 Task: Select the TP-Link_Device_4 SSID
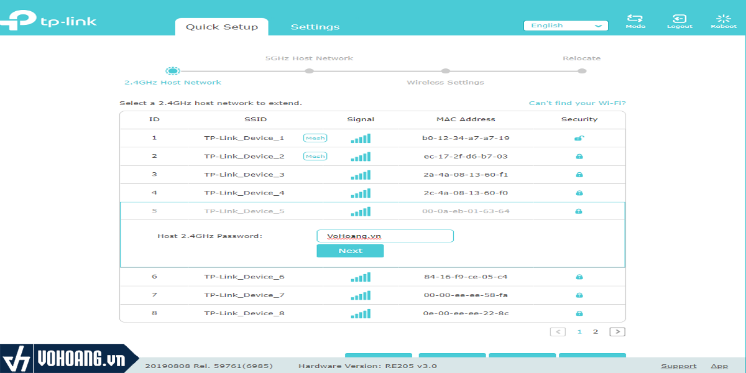pos(244,193)
